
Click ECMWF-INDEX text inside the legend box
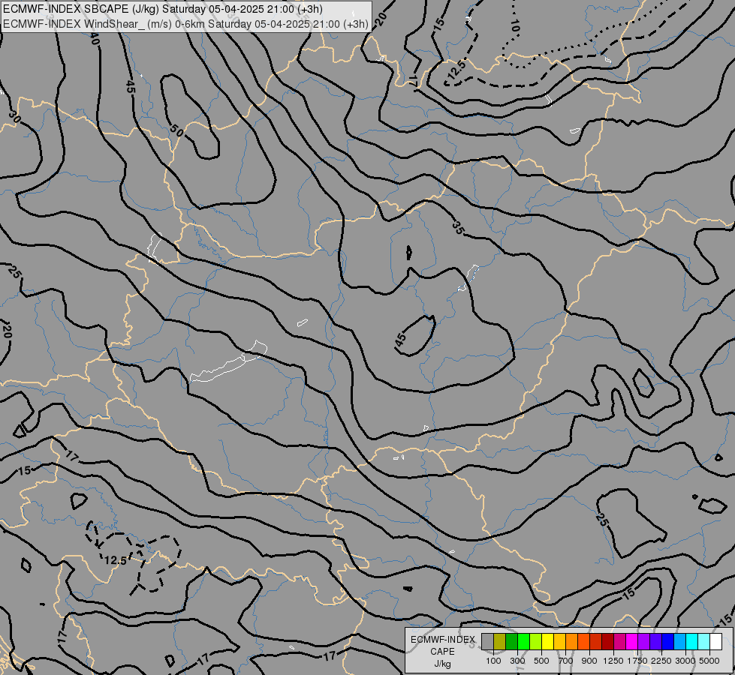click(x=442, y=640)
